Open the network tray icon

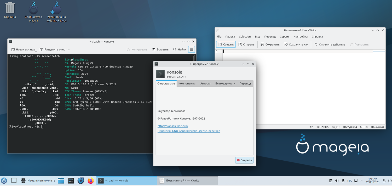[356, 181]
